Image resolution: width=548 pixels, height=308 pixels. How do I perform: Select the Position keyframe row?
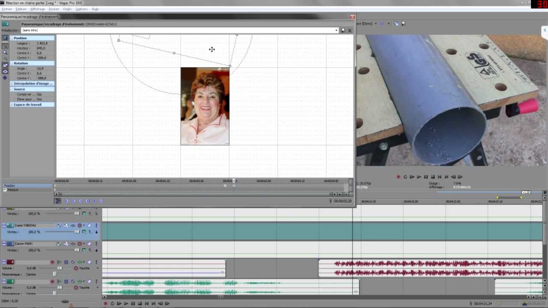(27, 186)
